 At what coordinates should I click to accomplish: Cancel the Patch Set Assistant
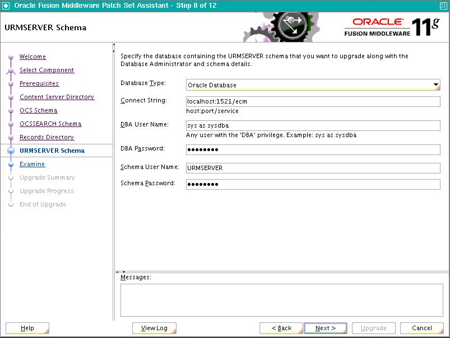pos(421,328)
